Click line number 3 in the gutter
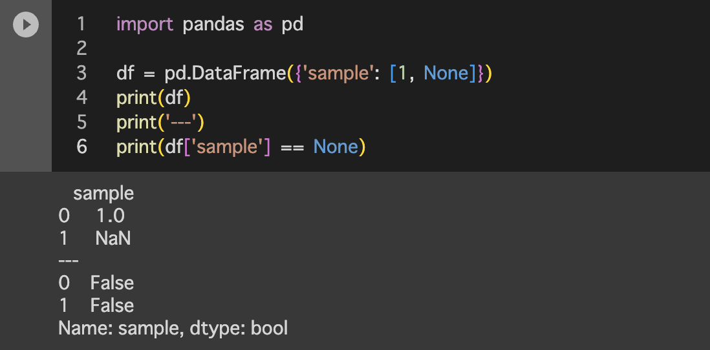The height and width of the screenshot is (350, 710). click(81, 73)
